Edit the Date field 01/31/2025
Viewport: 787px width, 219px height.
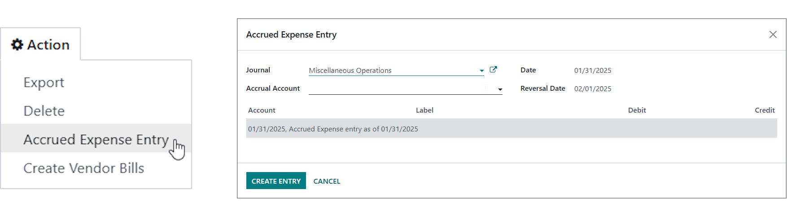(592, 70)
